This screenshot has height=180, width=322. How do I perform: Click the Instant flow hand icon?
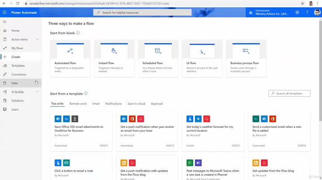114,51
